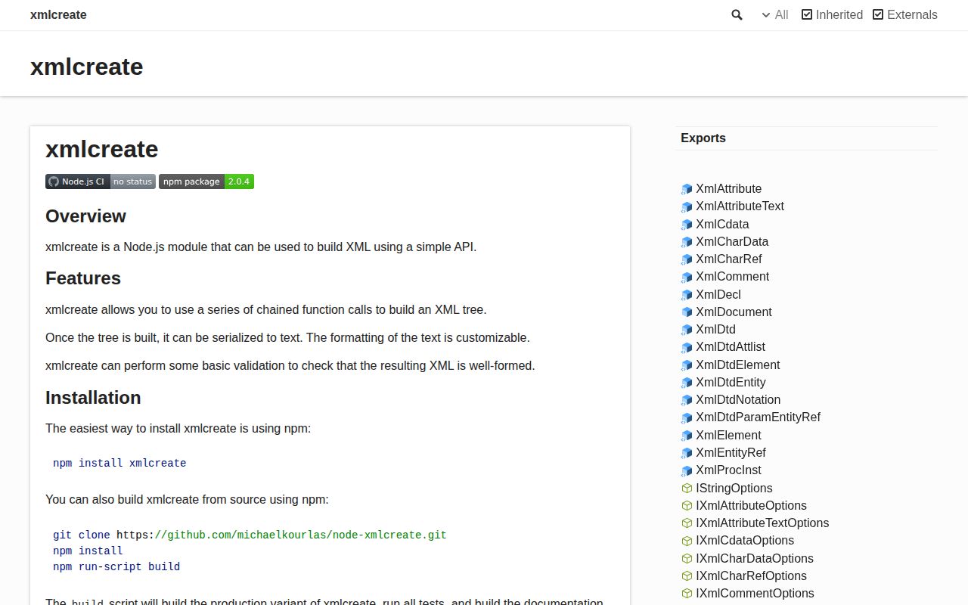The height and width of the screenshot is (605, 968).
Task: Open the XmlDtdElement class link
Action: tap(737, 365)
